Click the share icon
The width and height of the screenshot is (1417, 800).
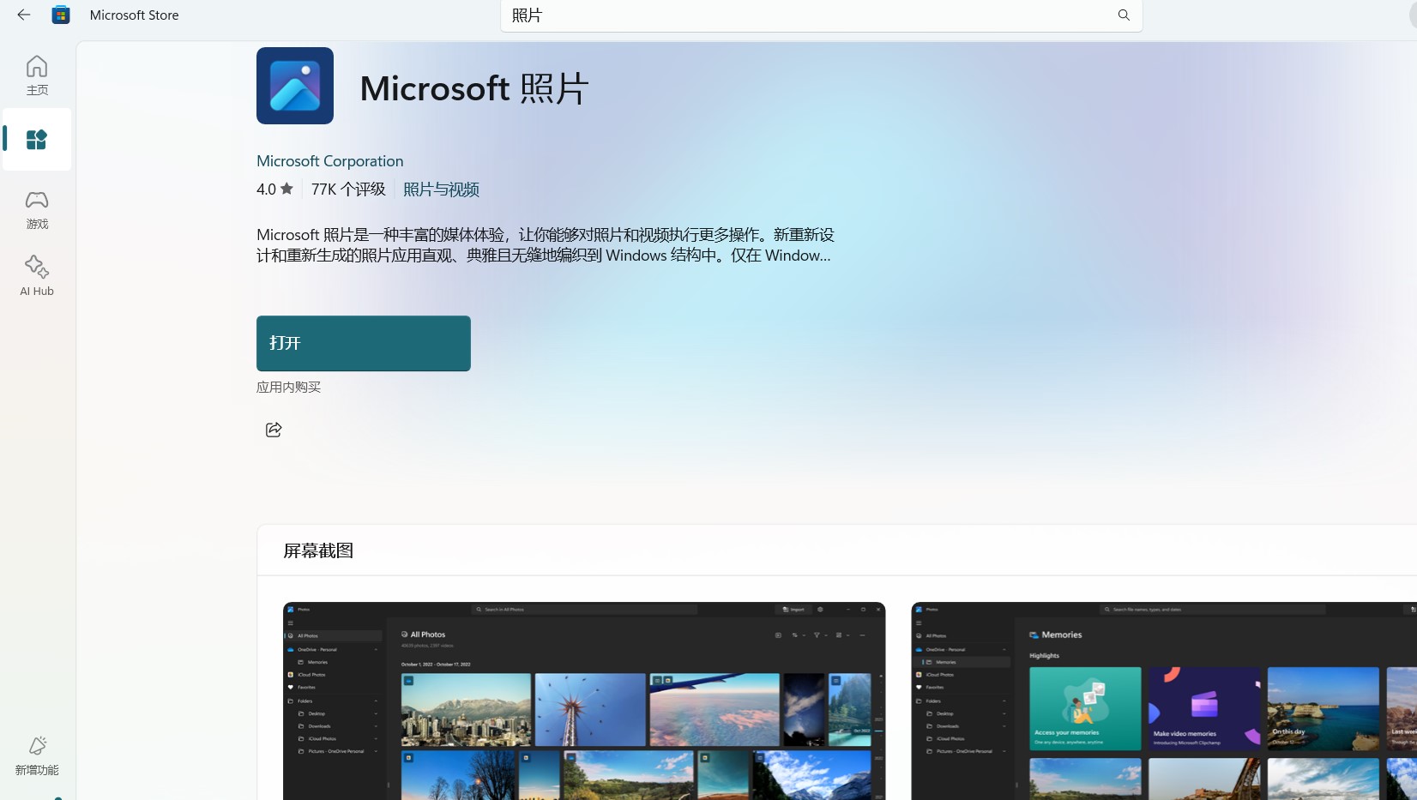pos(274,430)
